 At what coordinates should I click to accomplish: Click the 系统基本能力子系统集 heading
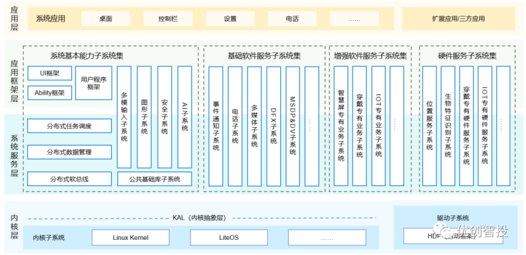click(x=87, y=56)
